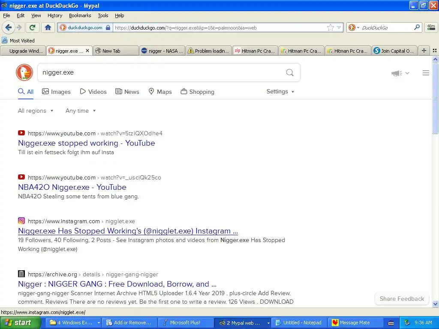Click the megaphone icon
Image resolution: width=439 pixels, height=329 pixels.
click(x=397, y=73)
